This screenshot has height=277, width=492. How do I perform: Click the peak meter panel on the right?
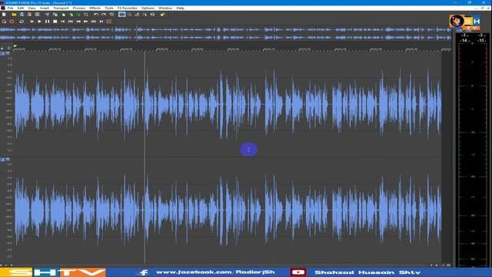coord(472,150)
